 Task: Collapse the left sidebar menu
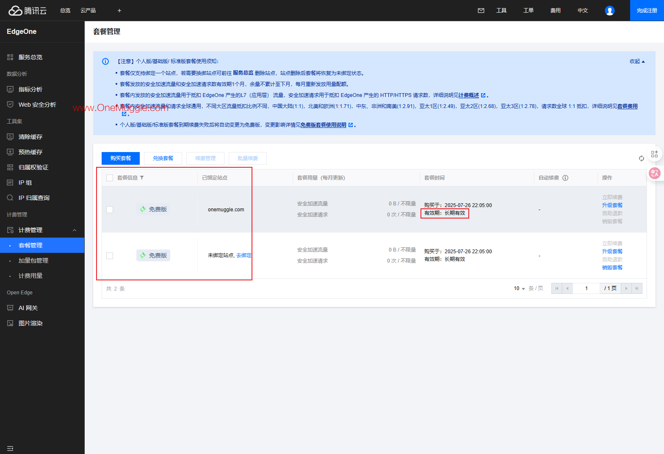point(10,448)
